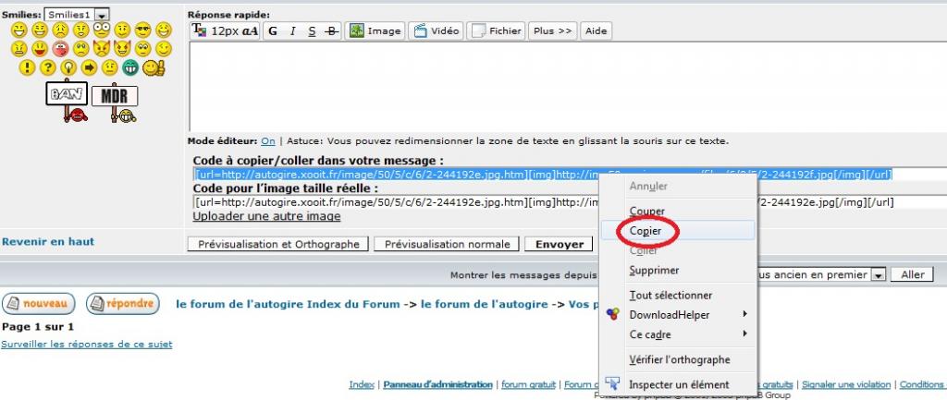The height and width of the screenshot is (400, 947).
Task: Click the Page 1 sur 1 text
Action: point(38,327)
